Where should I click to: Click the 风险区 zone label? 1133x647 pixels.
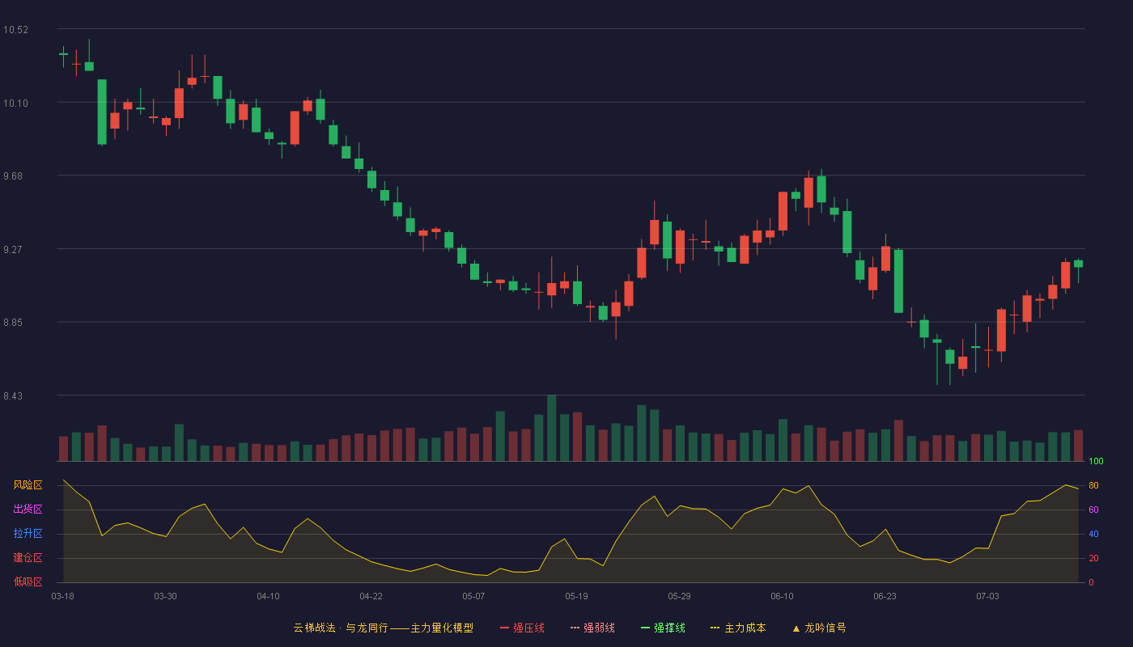[28, 485]
